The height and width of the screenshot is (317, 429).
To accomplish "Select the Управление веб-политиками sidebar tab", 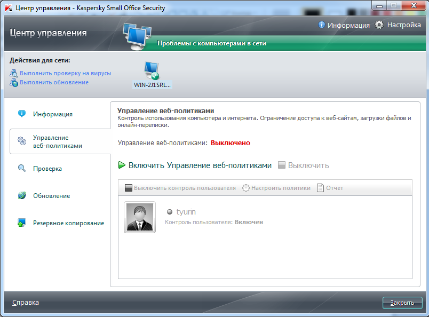I will (x=60, y=141).
